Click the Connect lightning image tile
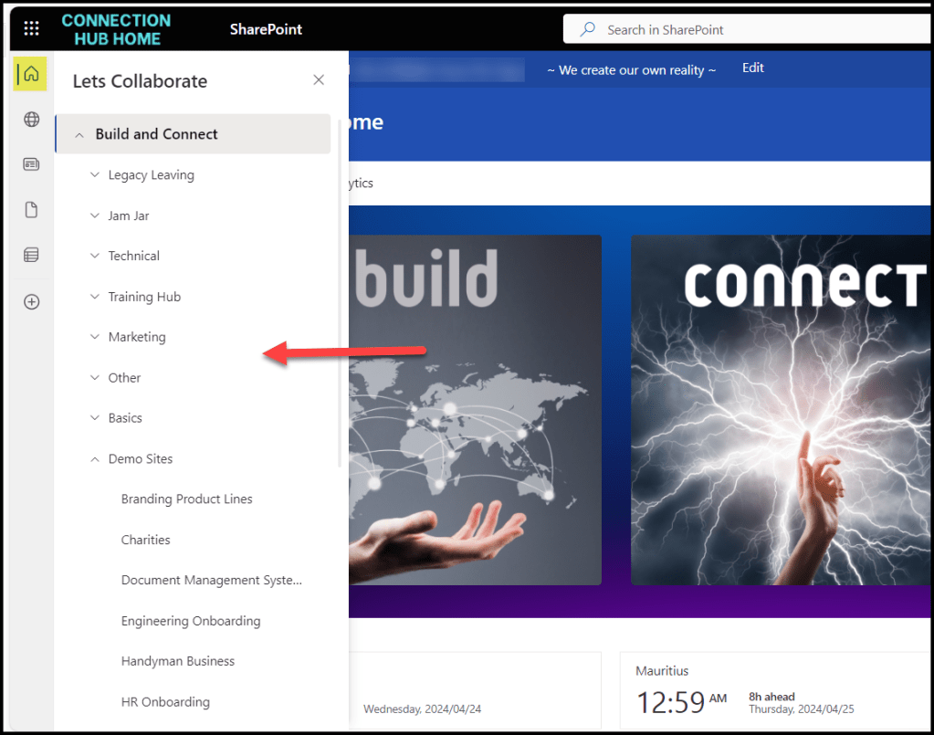The width and height of the screenshot is (934, 735). pyautogui.click(x=782, y=409)
